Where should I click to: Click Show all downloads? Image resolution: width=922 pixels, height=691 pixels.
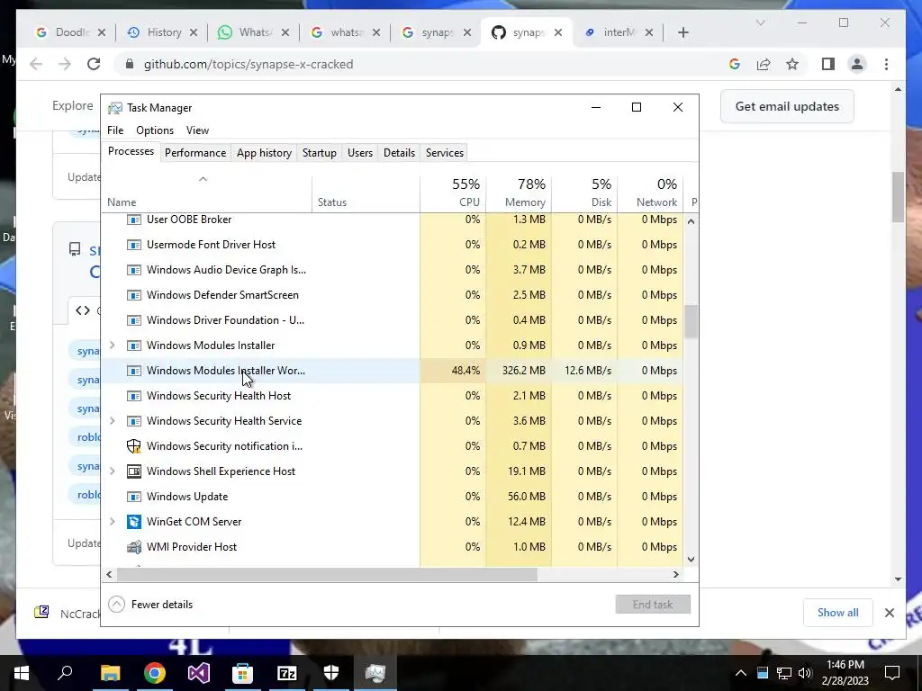click(x=837, y=612)
